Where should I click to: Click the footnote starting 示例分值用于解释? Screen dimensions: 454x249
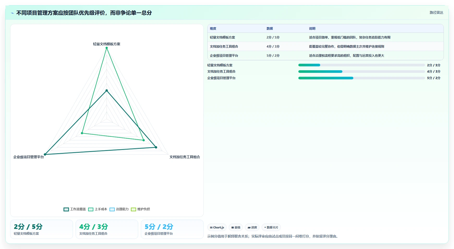point(273,236)
